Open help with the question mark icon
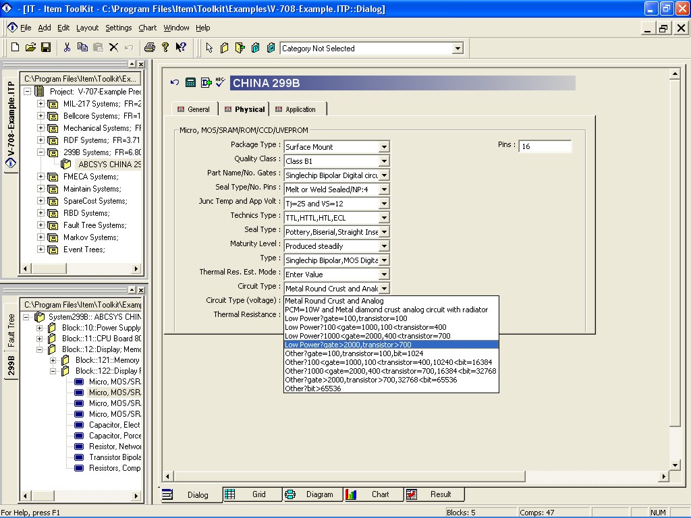Screen dimensions: 691x518 coord(165,47)
